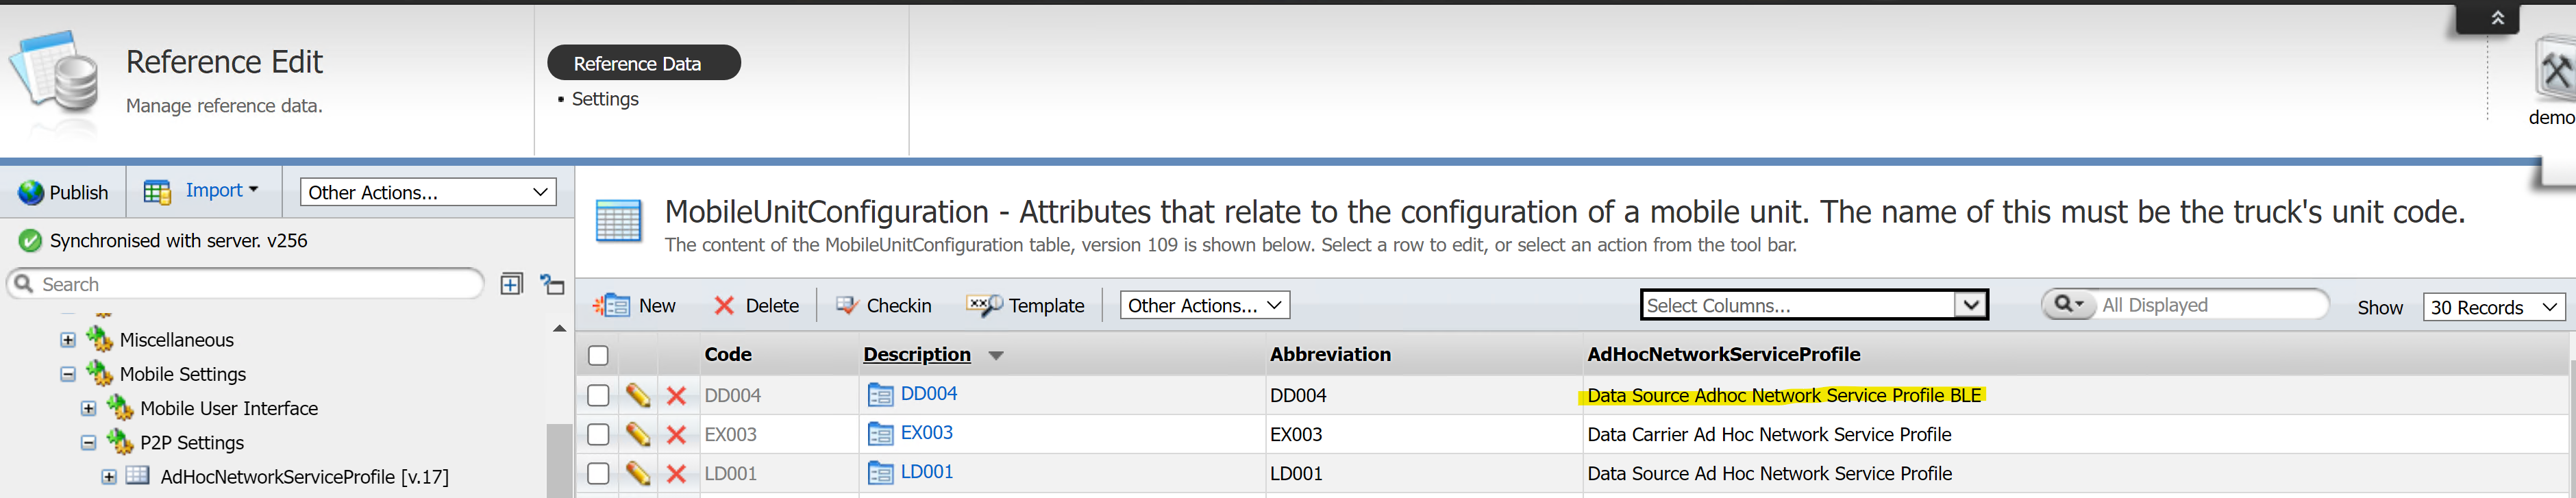Click the red X delete icon for EX003
Screen dimensions: 2576x498
(676, 435)
